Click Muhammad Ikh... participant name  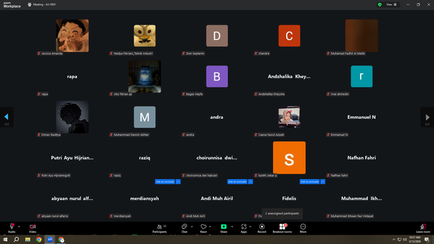(361, 199)
